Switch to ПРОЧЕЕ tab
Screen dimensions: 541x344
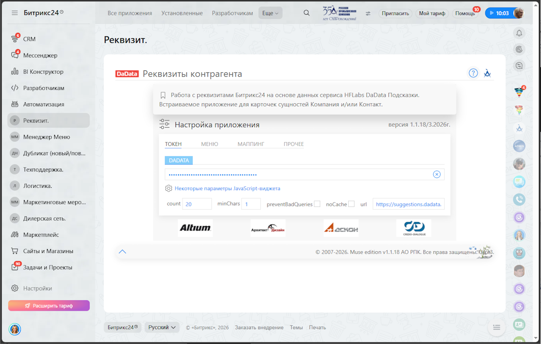[294, 144]
